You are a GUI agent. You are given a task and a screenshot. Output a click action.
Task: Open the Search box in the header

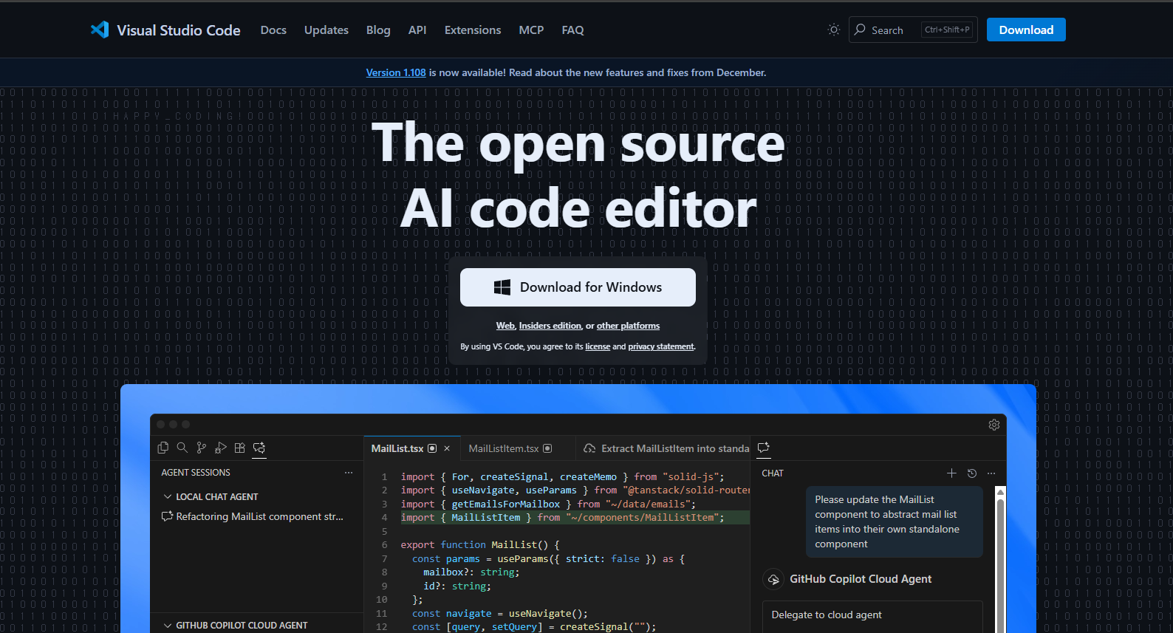click(x=913, y=30)
